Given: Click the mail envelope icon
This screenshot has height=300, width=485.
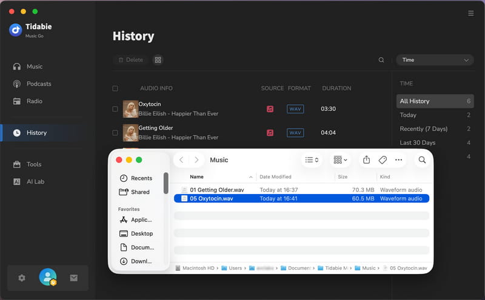Looking at the screenshot, I should pos(73,278).
